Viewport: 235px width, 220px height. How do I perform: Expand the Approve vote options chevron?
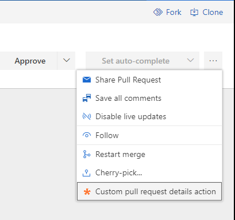click(66, 61)
